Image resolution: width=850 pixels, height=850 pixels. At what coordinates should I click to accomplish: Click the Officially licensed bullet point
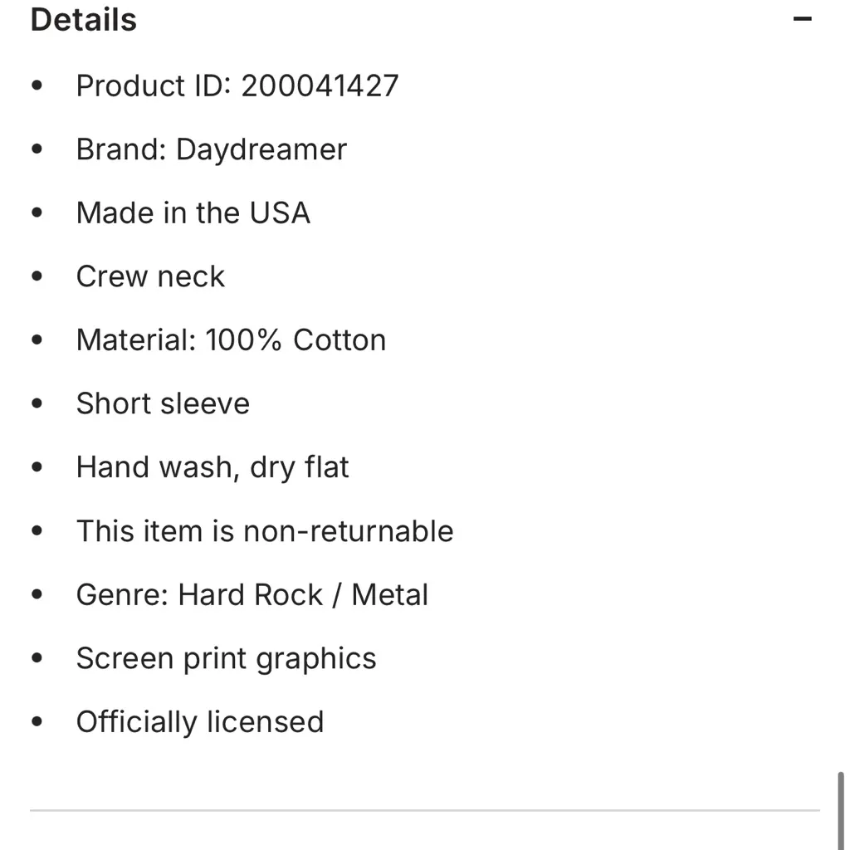click(200, 721)
